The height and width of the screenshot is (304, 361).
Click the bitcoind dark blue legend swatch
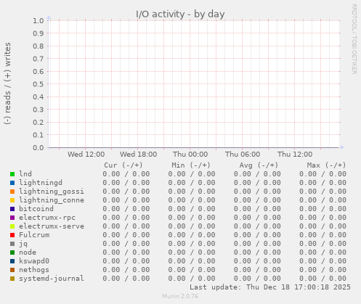tap(12, 209)
